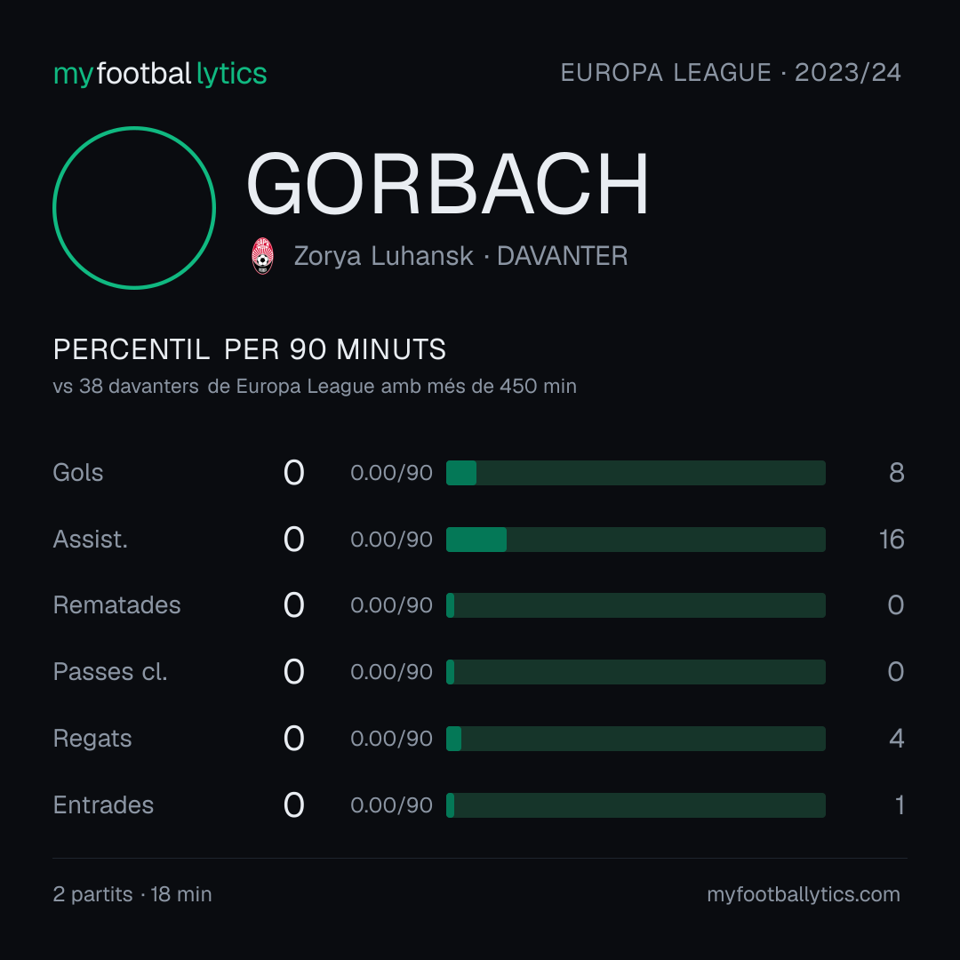Screen dimensions: 960x960
Task: Click the Rematades percentile bar
Action: [x=636, y=605]
